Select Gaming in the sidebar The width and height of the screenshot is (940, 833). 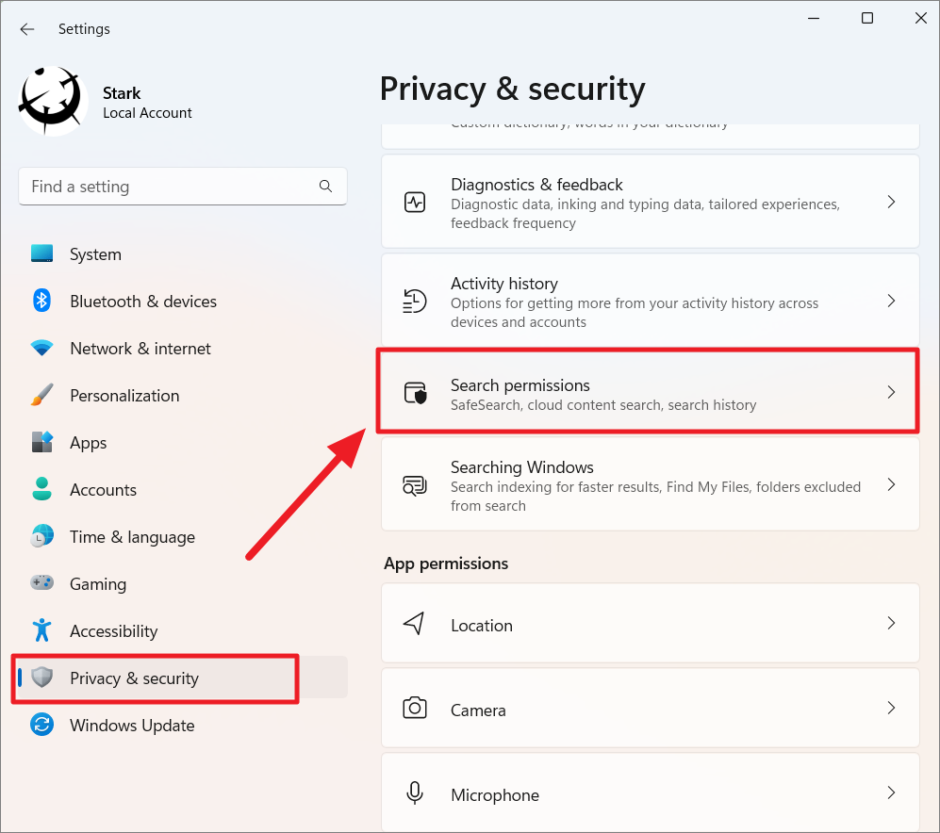(x=98, y=584)
